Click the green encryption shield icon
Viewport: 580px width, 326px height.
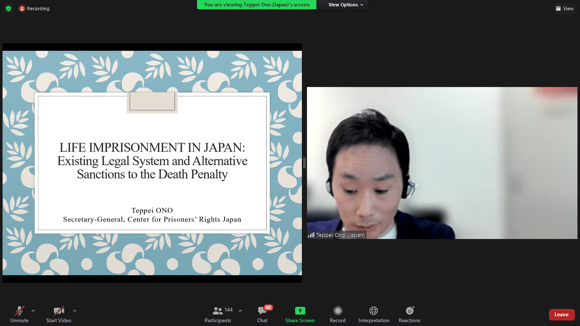(8, 8)
